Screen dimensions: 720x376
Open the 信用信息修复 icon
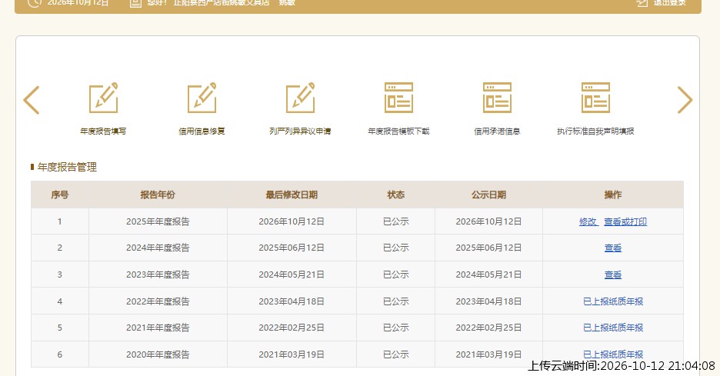(x=202, y=98)
